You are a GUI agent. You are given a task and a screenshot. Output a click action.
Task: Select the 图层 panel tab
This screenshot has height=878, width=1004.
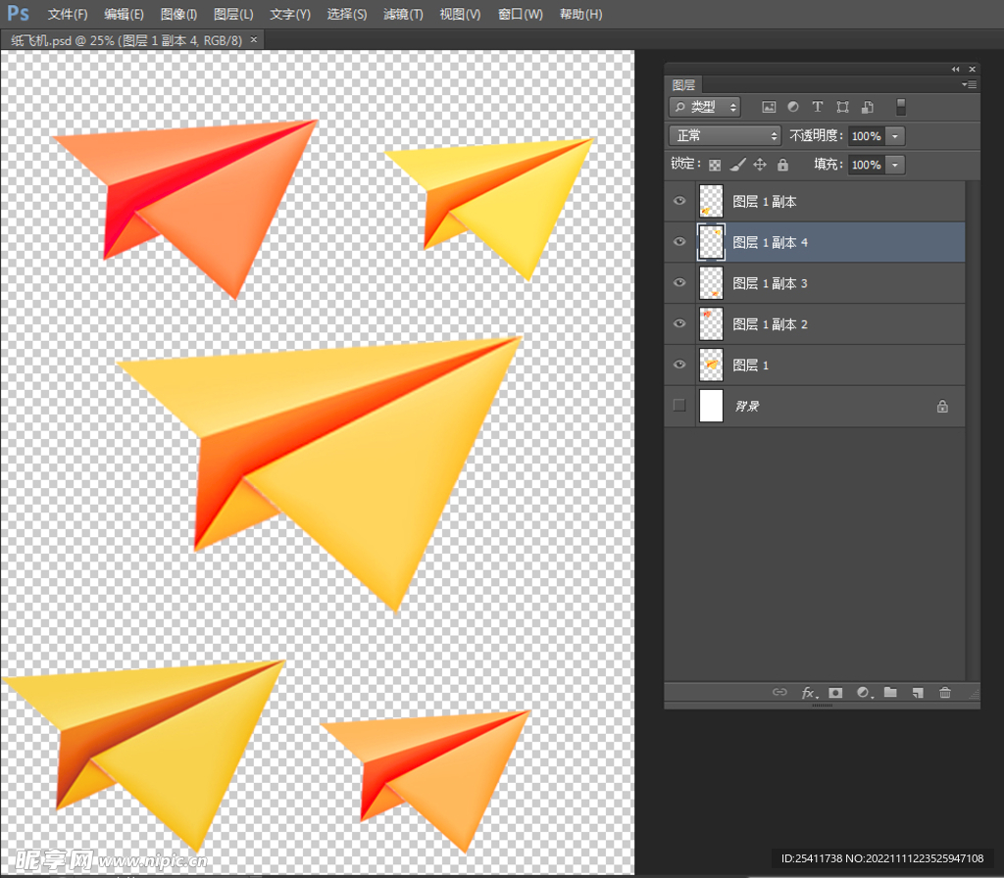click(x=683, y=84)
